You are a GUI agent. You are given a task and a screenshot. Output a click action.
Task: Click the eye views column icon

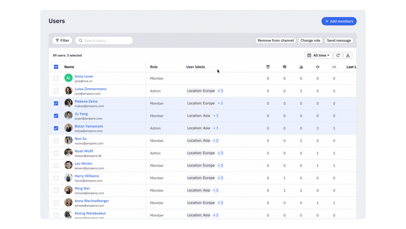tap(317, 67)
